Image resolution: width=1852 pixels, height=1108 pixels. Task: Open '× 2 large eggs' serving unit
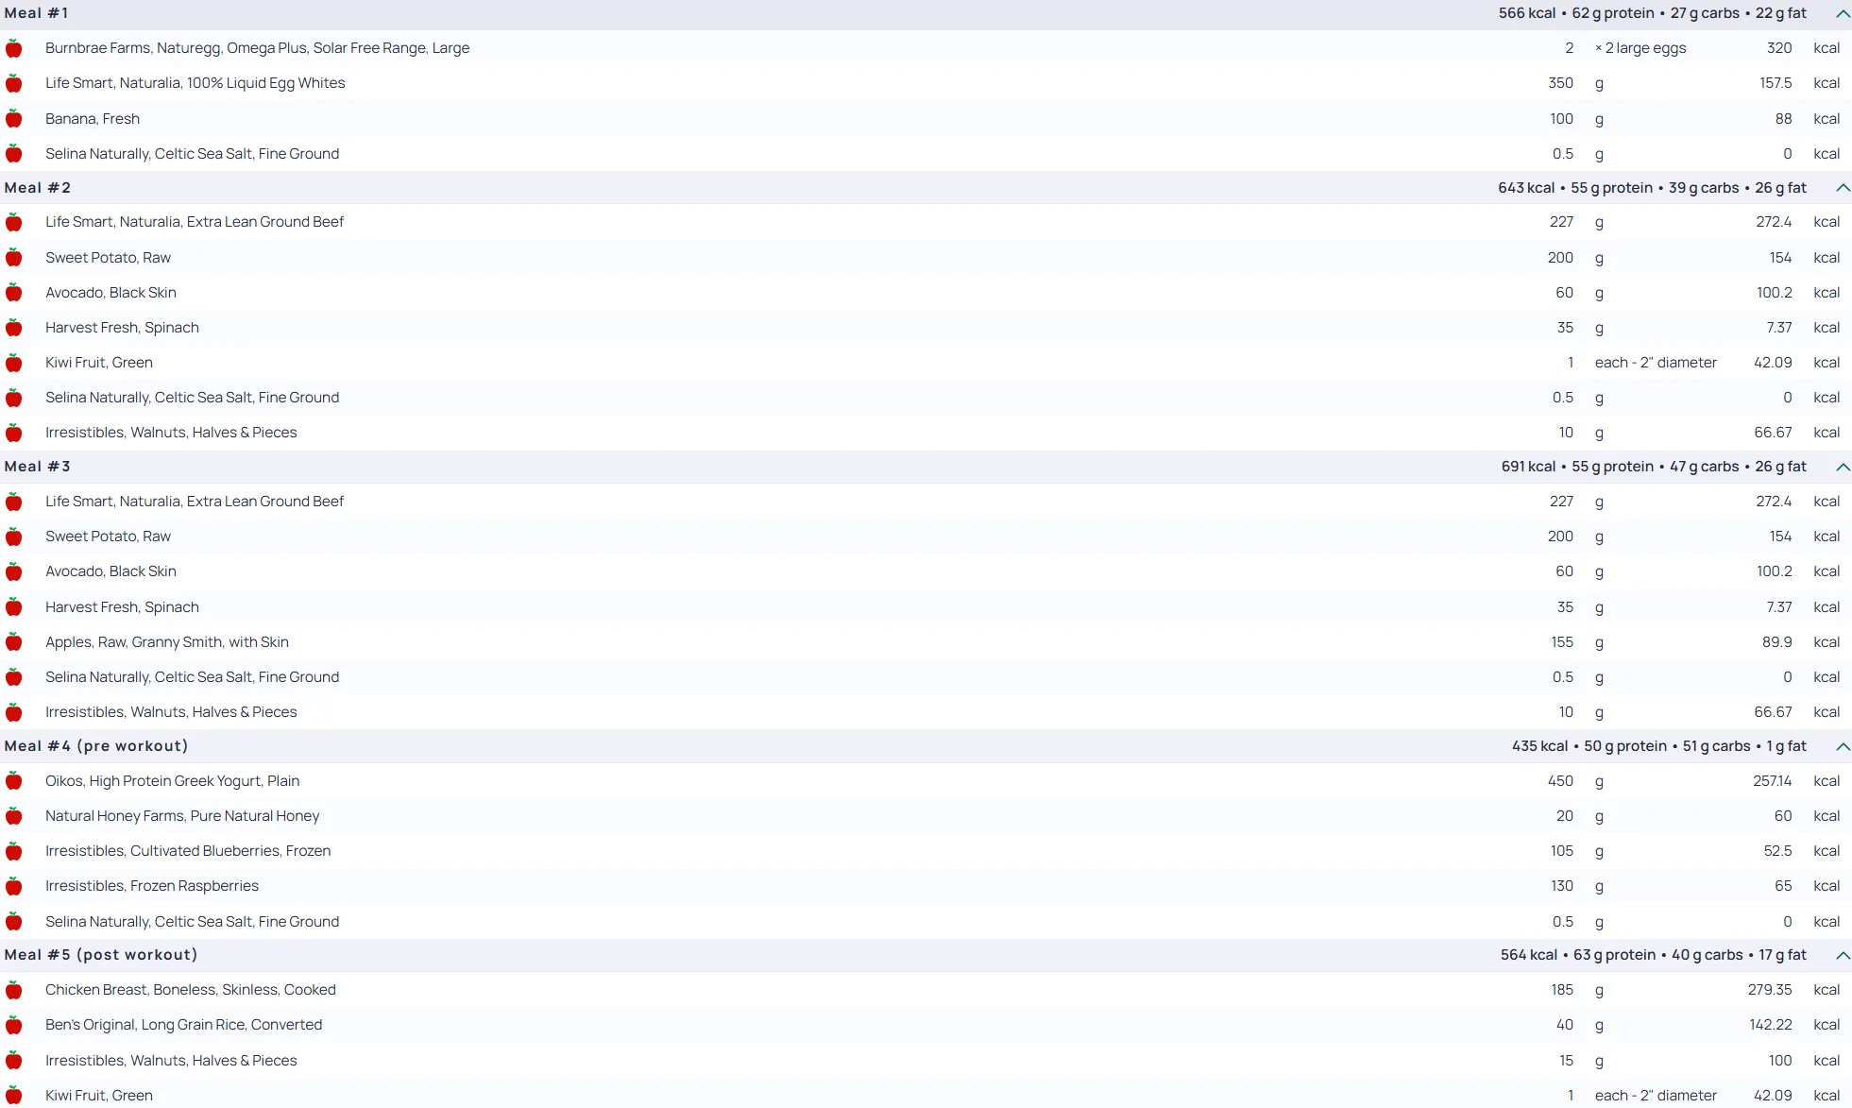(1640, 48)
